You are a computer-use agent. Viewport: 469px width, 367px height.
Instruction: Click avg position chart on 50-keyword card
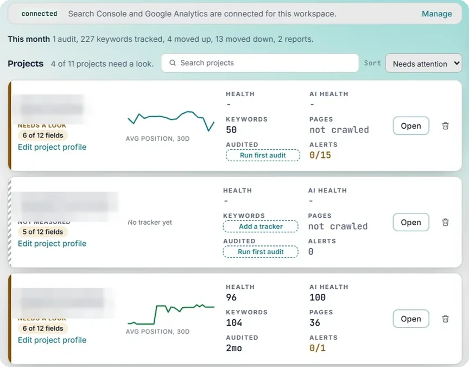pyautogui.click(x=171, y=121)
